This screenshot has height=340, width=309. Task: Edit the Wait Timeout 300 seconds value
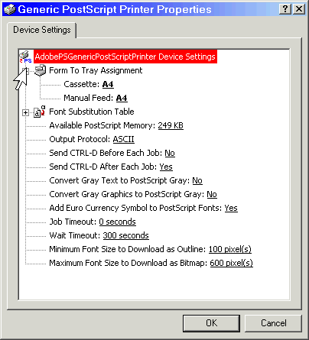(125, 235)
